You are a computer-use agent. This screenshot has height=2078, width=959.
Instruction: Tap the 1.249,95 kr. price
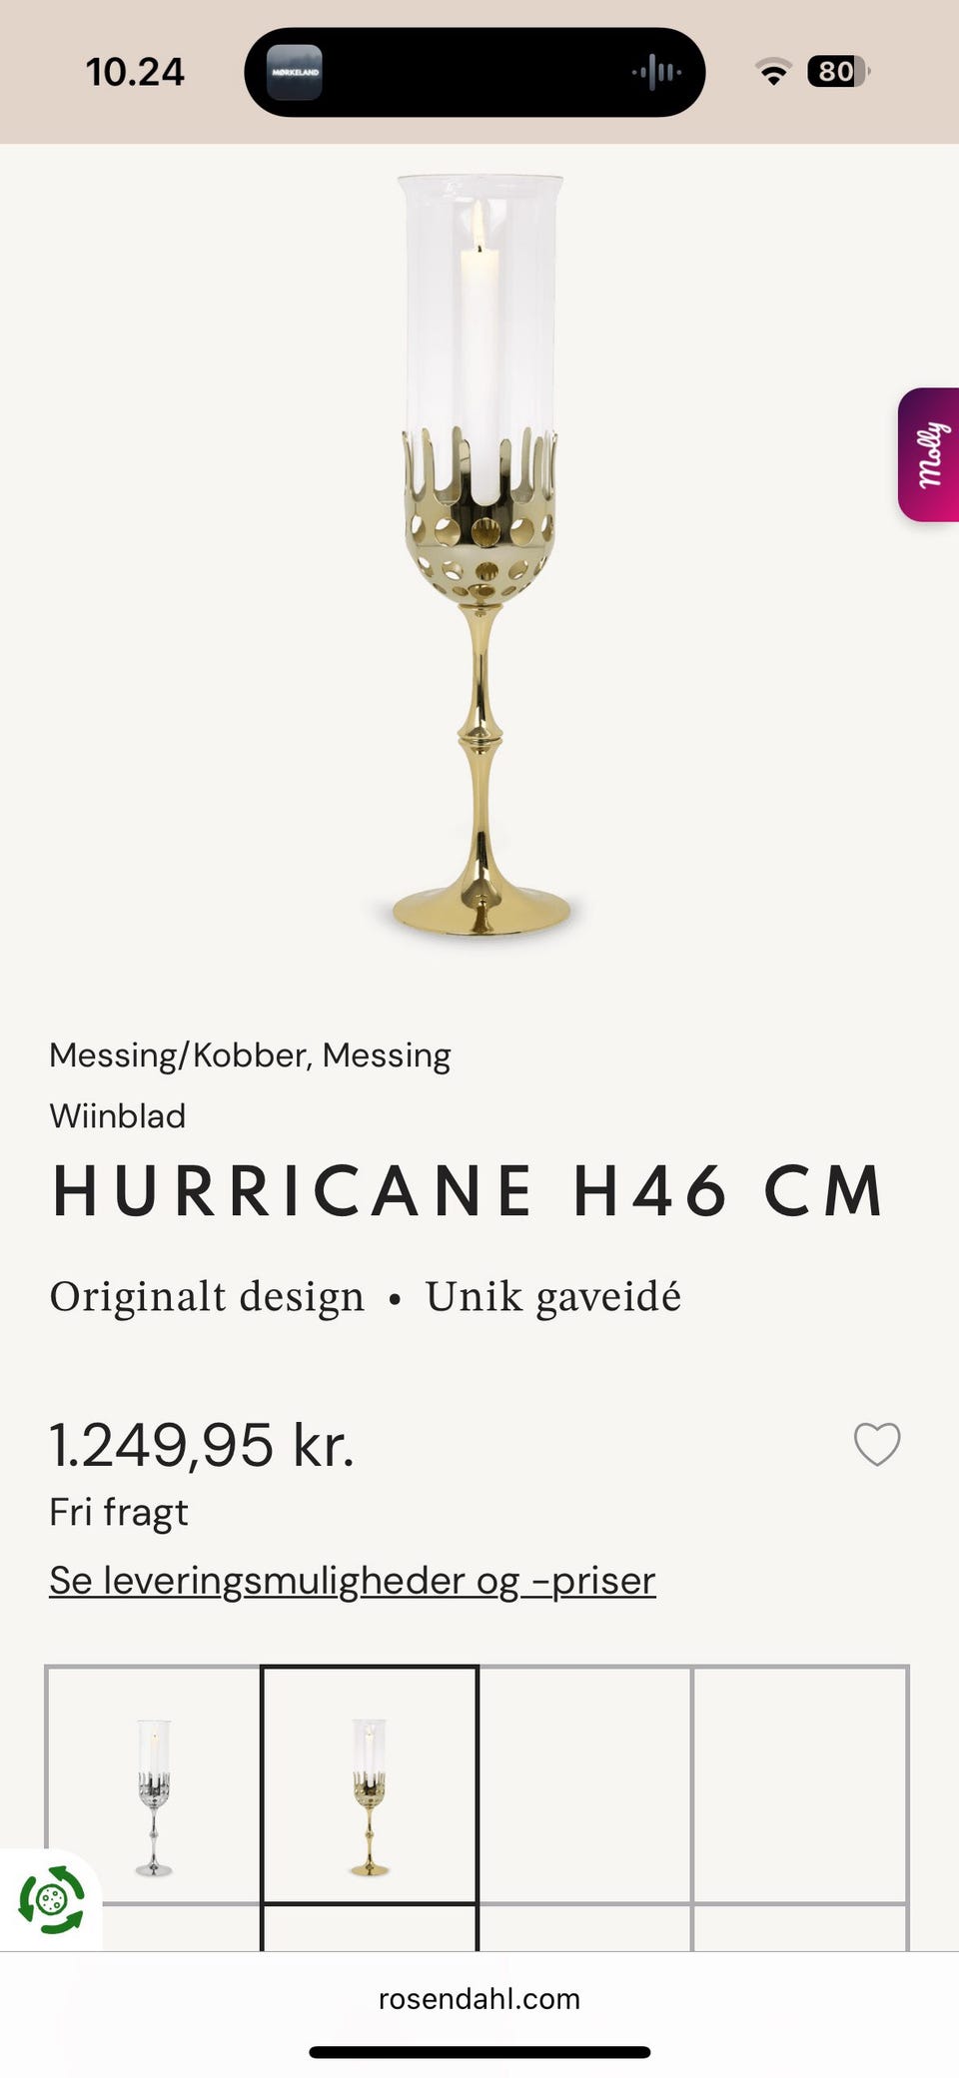pos(203,1445)
